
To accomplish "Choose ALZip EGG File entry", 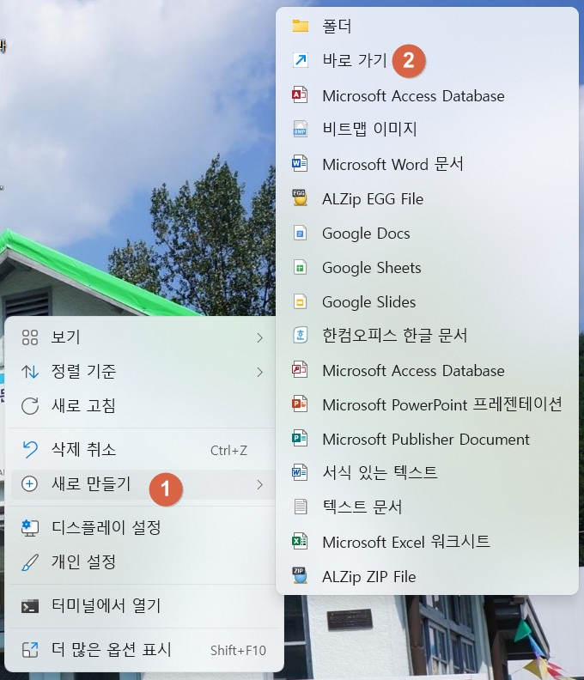I will (427, 198).
